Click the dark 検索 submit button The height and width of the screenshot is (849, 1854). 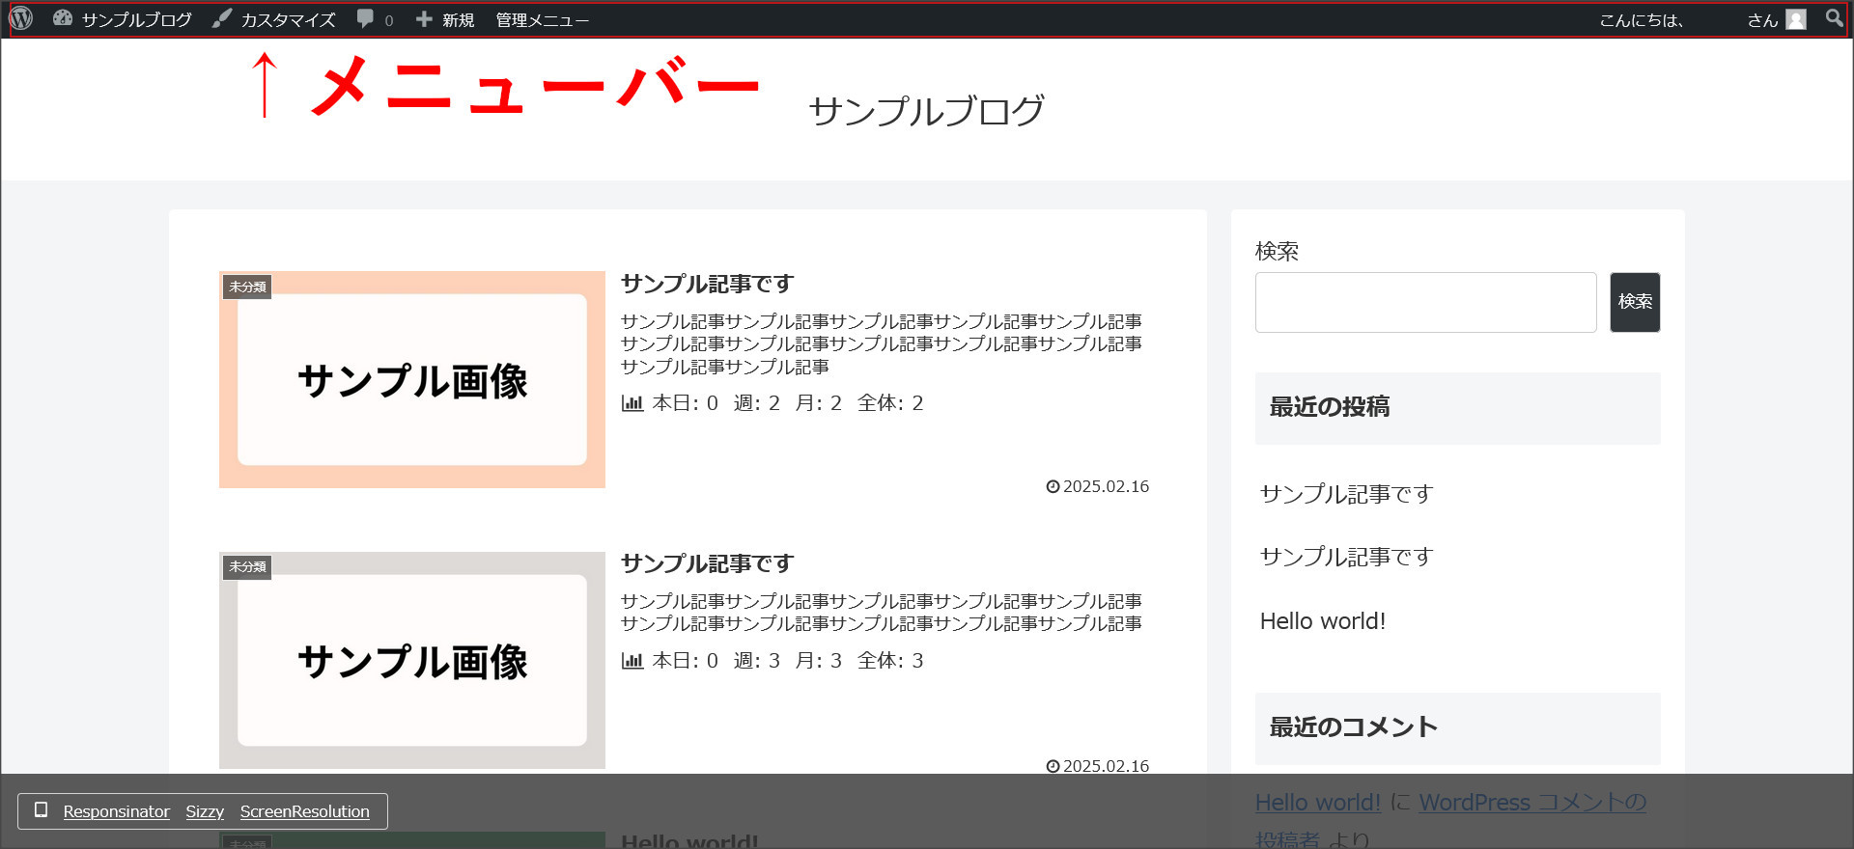tap(1635, 302)
